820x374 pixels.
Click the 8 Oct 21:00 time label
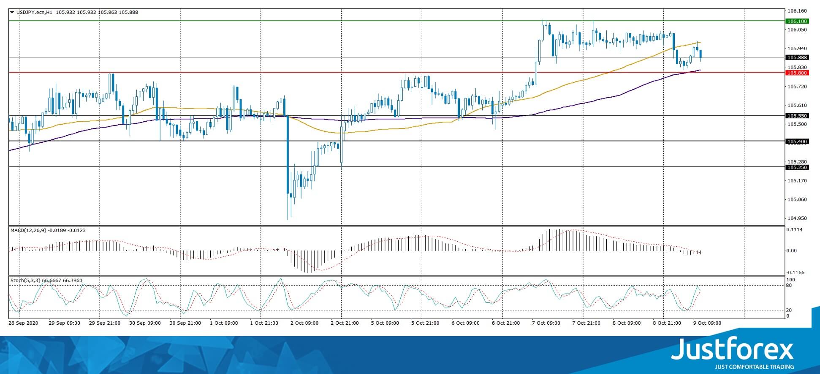click(x=667, y=323)
